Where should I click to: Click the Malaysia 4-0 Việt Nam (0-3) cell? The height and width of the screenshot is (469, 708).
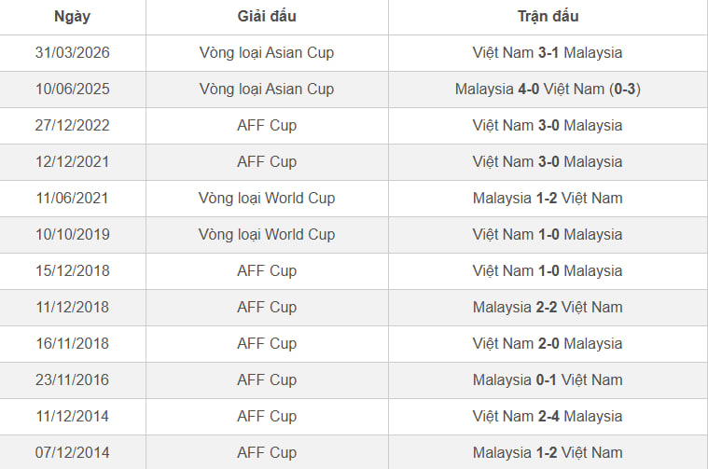coord(548,89)
